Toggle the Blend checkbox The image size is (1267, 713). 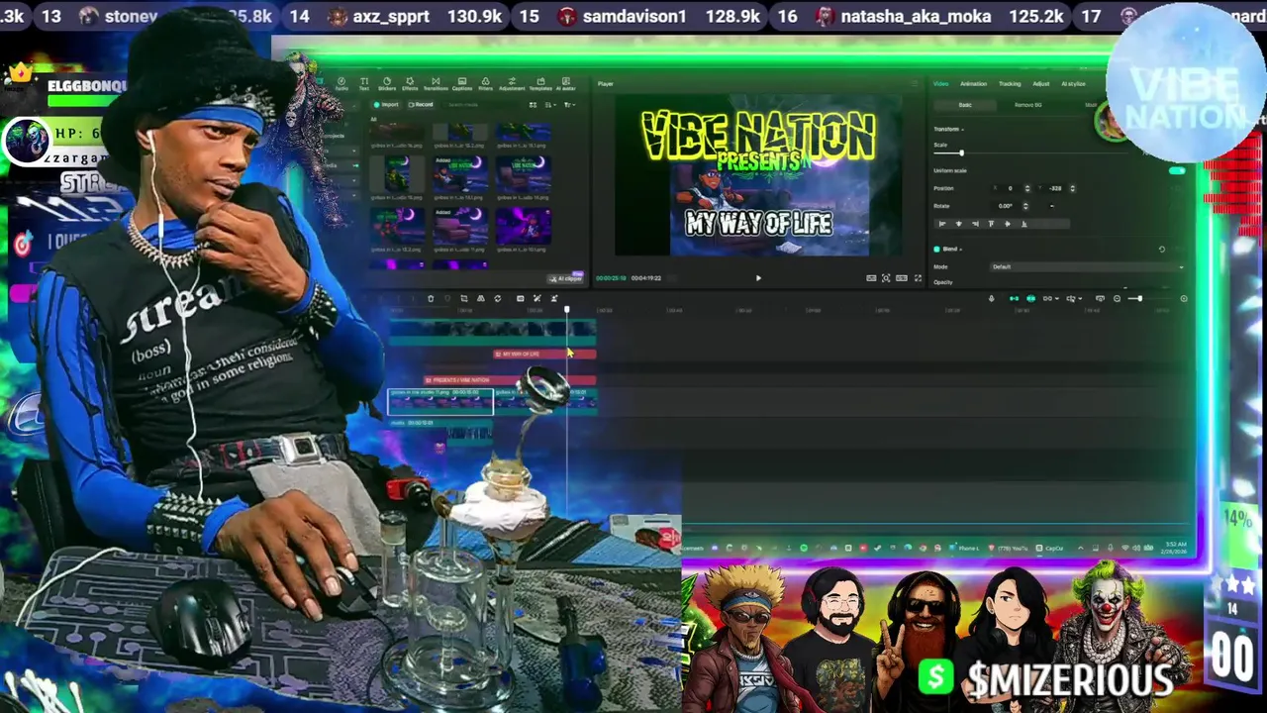936,249
